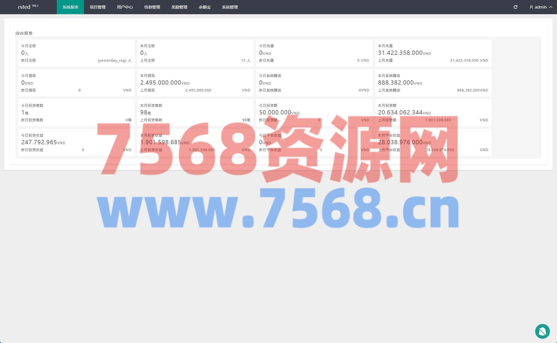Expand the admin dropdown chevron

pyautogui.click(x=551, y=7)
